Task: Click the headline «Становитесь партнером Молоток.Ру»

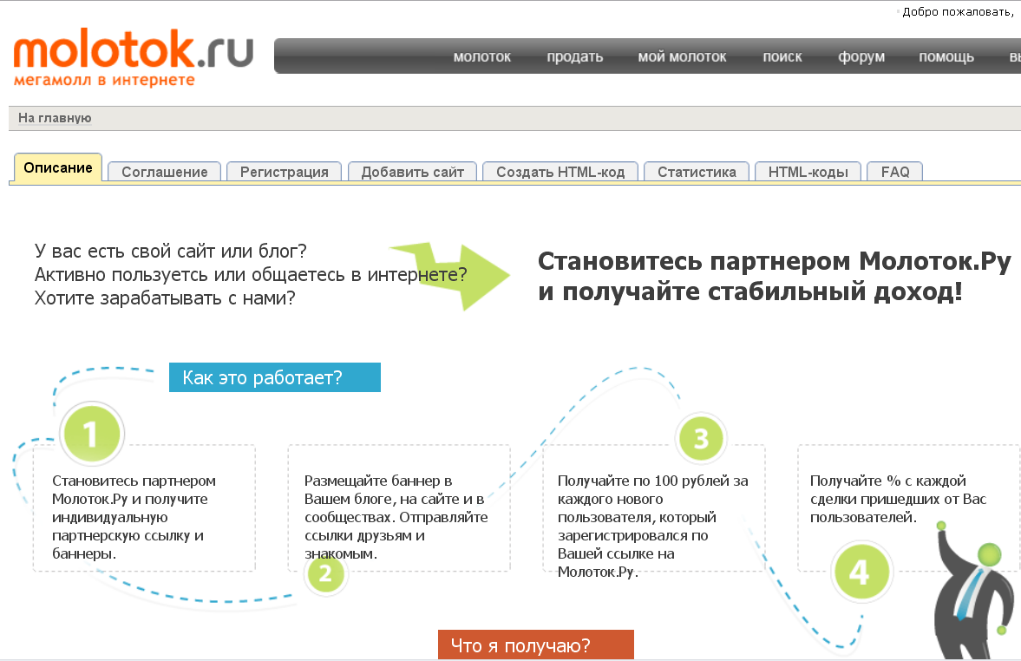Action: pos(775,261)
